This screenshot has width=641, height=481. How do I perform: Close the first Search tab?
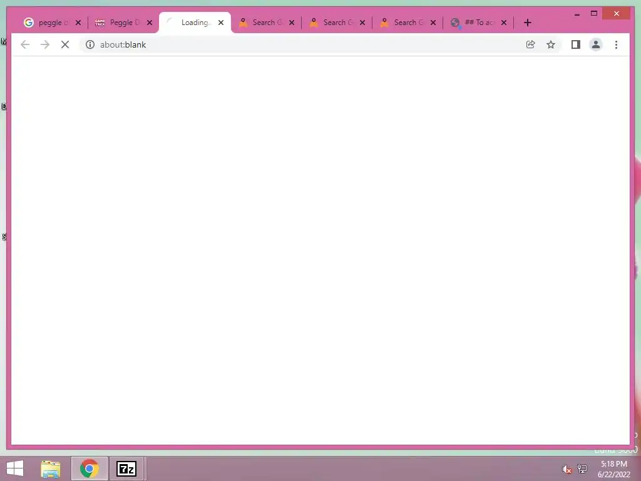(x=292, y=23)
